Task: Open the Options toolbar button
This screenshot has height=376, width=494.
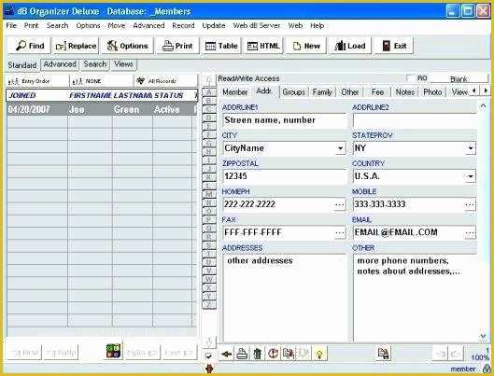Action: 127,46
